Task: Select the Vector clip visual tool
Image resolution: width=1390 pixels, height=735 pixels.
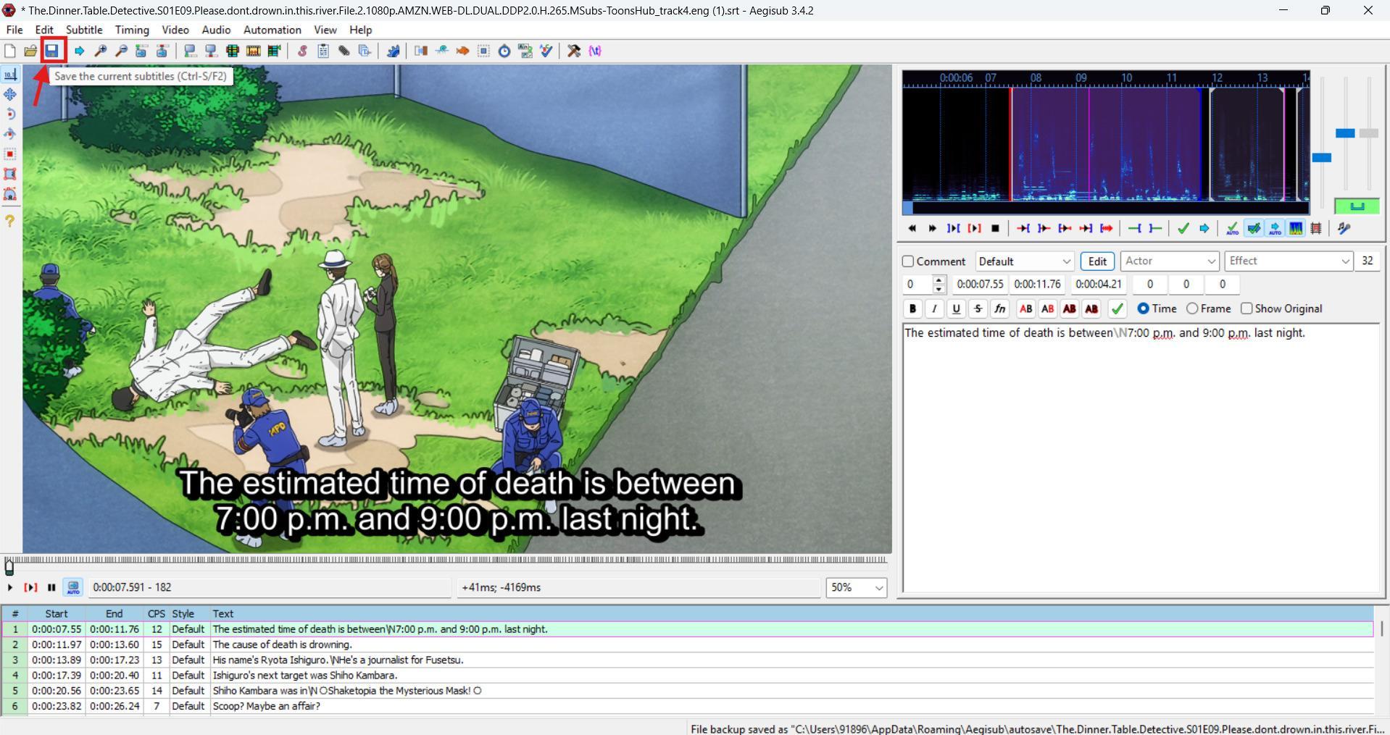Action: (x=10, y=194)
